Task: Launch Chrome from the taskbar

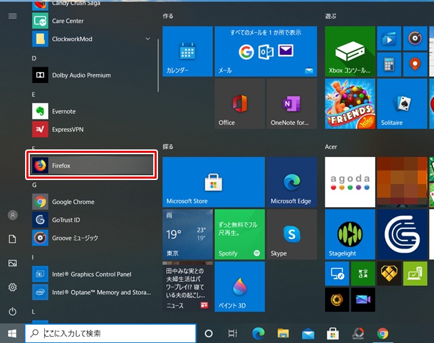Action: (382, 333)
